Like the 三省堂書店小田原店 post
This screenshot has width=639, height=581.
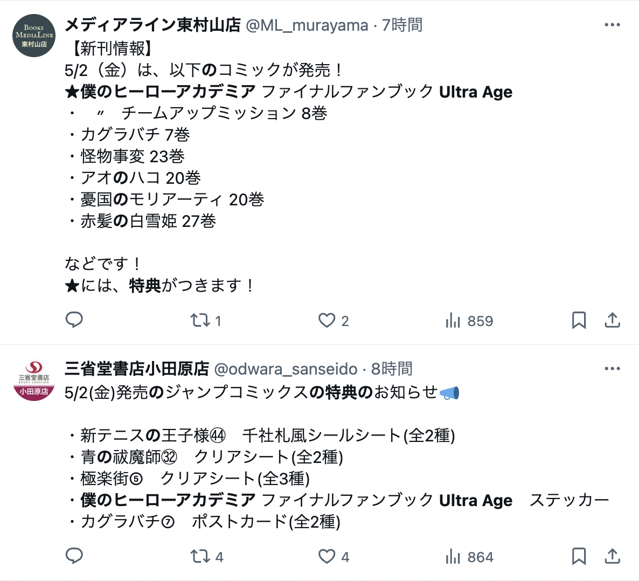(x=334, y=557)
